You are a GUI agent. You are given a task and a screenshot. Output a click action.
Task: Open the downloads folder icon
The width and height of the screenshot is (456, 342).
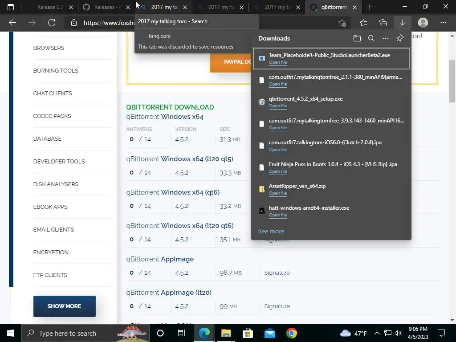coord(357,38)
